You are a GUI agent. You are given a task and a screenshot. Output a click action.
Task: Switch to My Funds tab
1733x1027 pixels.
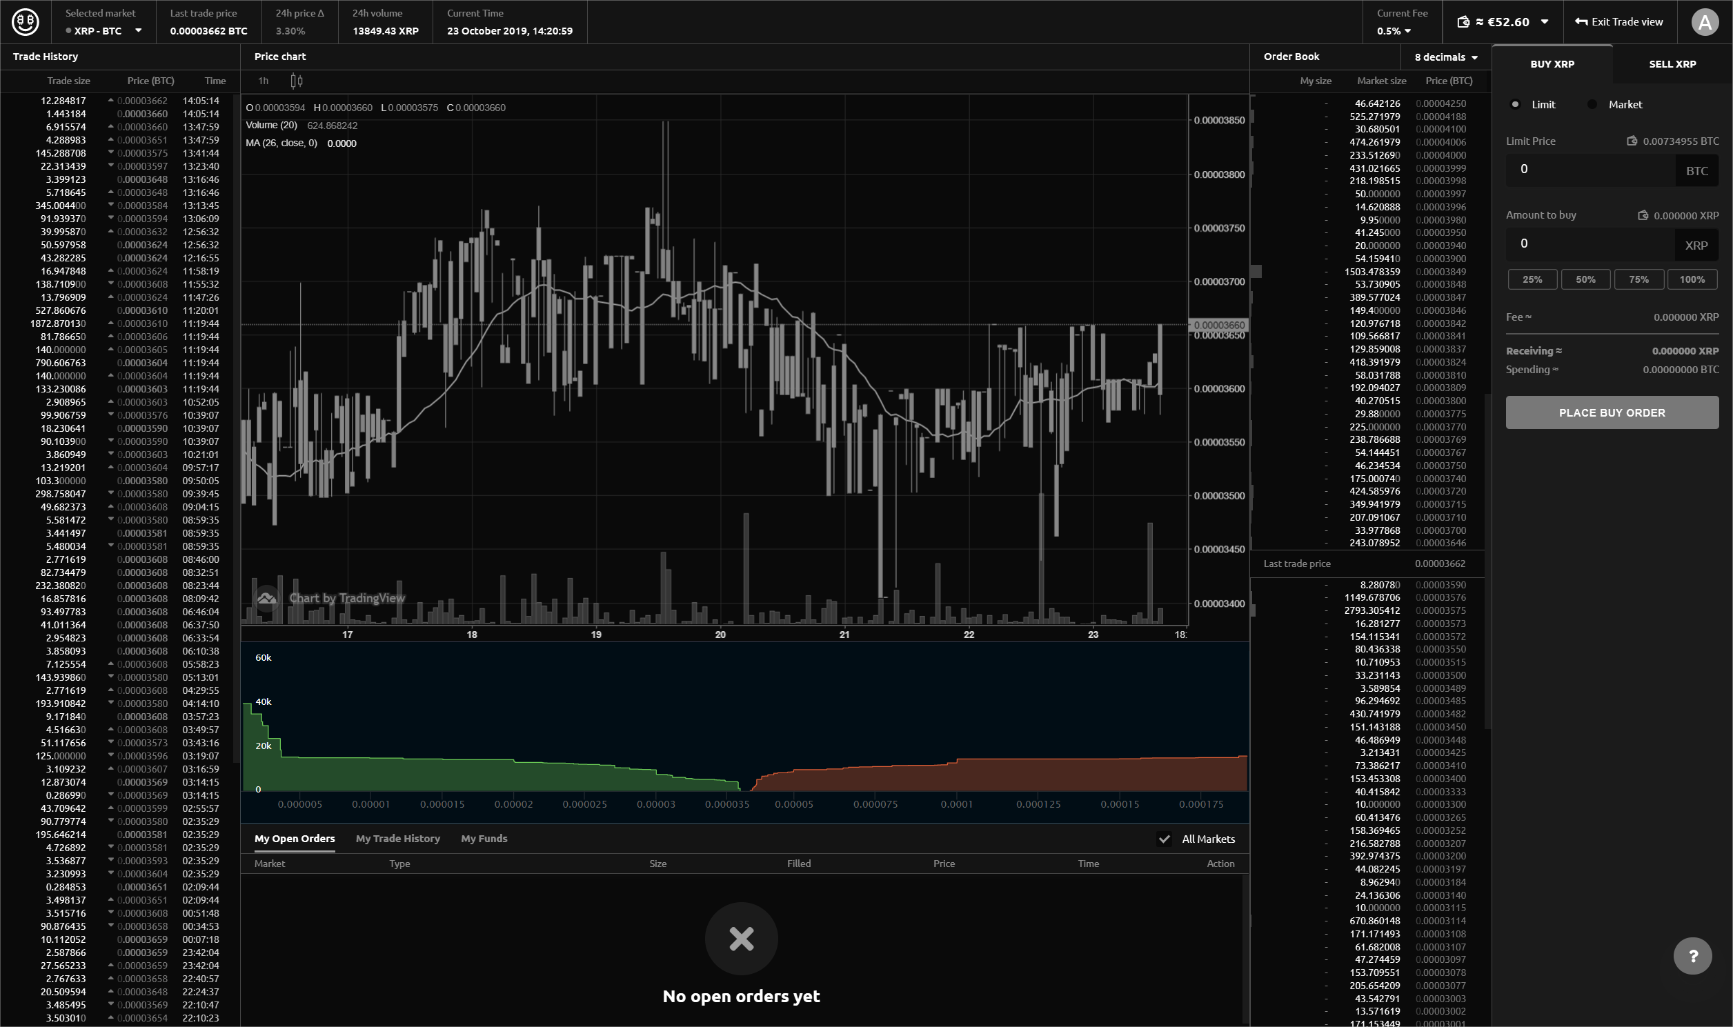click(x=484, y=839)
